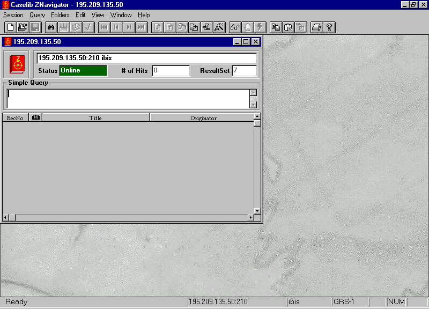
Task: Click the yellow-topped hierarchy toolbar icon
Action: pyautogui.click(x=206, y=27)
